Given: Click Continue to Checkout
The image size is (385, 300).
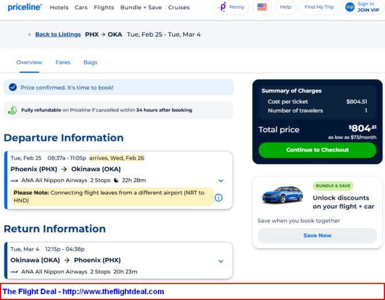Looking at the screenshot, I should (x=317, y=150).
